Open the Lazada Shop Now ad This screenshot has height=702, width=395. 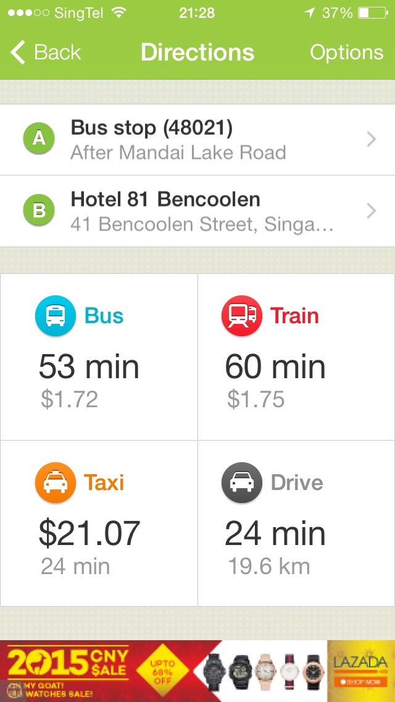[361, 682]
